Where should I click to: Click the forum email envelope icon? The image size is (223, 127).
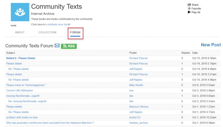[x=57, y=46]
